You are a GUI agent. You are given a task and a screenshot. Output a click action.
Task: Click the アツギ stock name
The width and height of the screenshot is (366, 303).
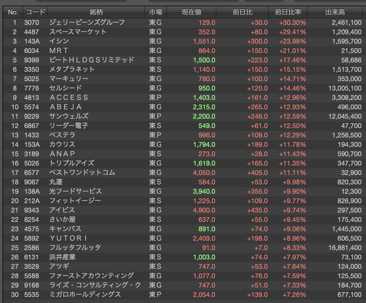tap(59, 266)
